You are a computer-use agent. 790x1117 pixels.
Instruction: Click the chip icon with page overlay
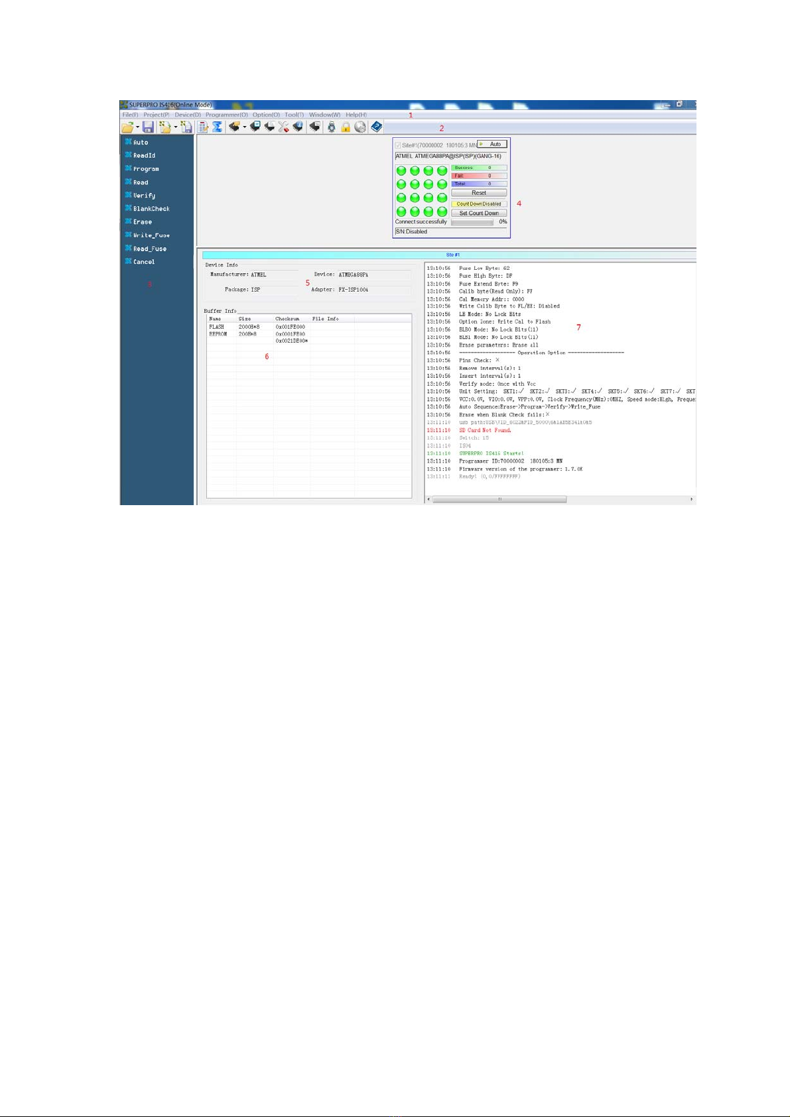tap(269, 127)
